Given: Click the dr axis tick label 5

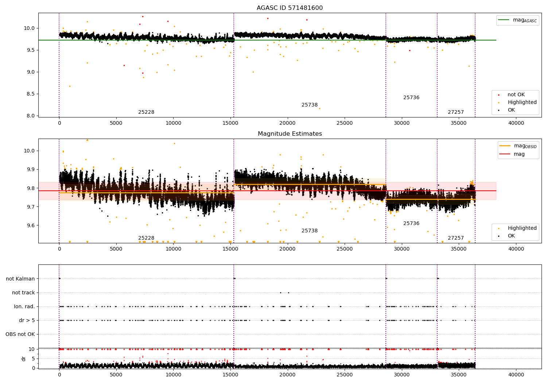Looking at the screenshot, I should click(x=33, y=359).
